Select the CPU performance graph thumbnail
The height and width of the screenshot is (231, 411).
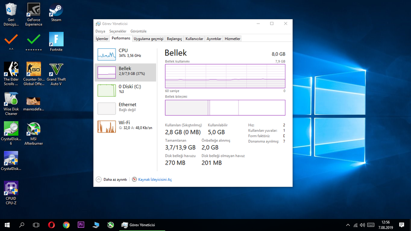pyautogui.click(x=107, y=54)
